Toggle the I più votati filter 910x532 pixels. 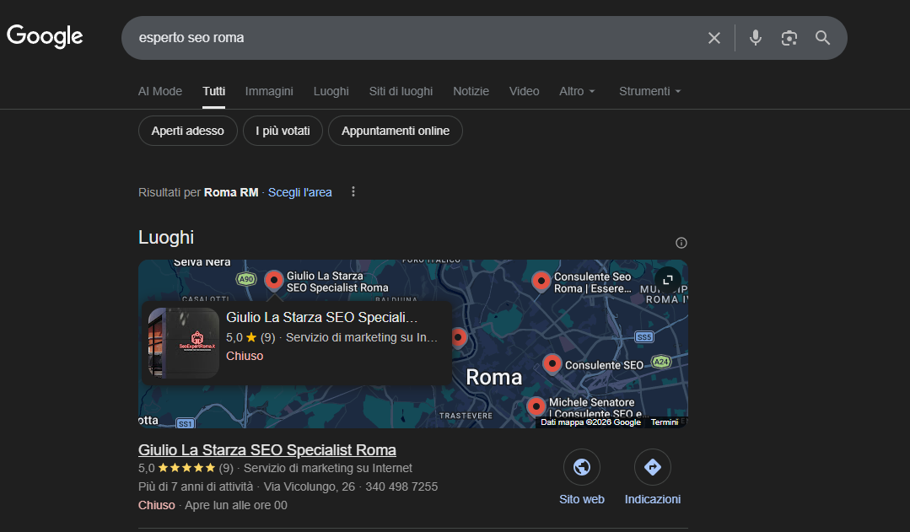coord(283,131)
